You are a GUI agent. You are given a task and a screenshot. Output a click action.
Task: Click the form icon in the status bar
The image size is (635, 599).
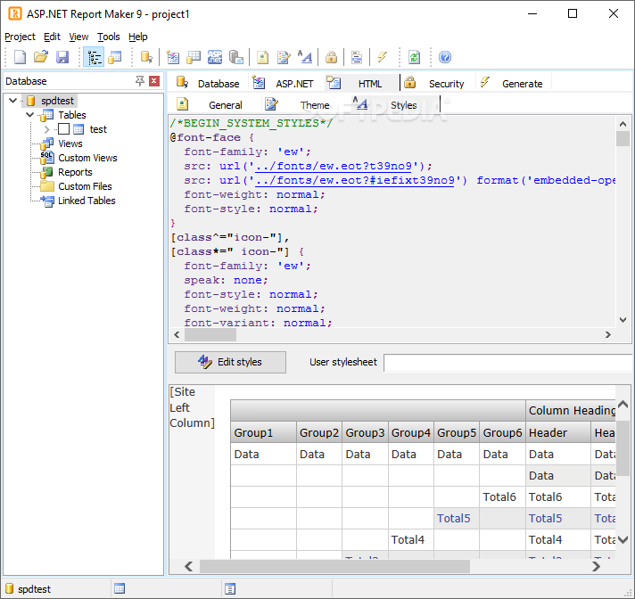point(230,588)
